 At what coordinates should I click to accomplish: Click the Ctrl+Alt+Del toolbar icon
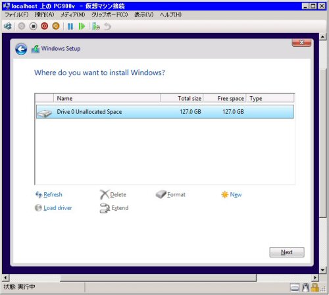8,26
